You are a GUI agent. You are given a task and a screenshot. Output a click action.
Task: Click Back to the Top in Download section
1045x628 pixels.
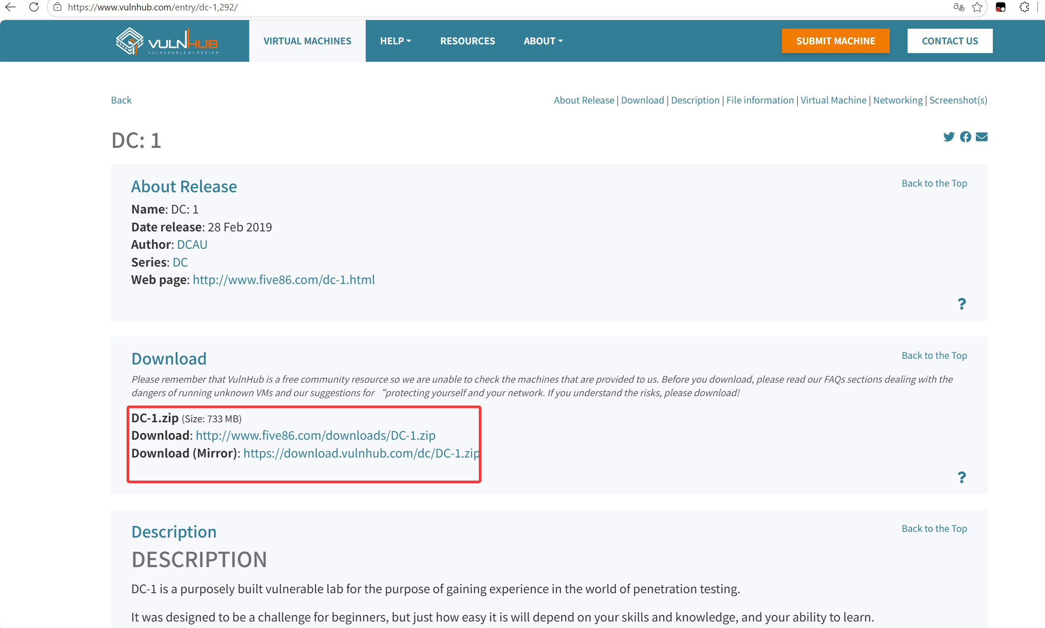click(934, 355)
